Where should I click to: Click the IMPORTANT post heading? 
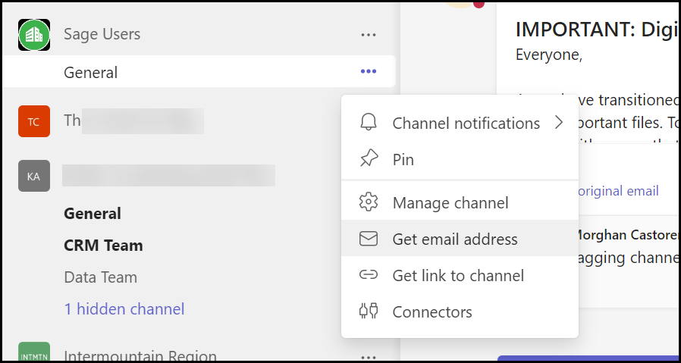pyautogui.click(x=598, y=29)
